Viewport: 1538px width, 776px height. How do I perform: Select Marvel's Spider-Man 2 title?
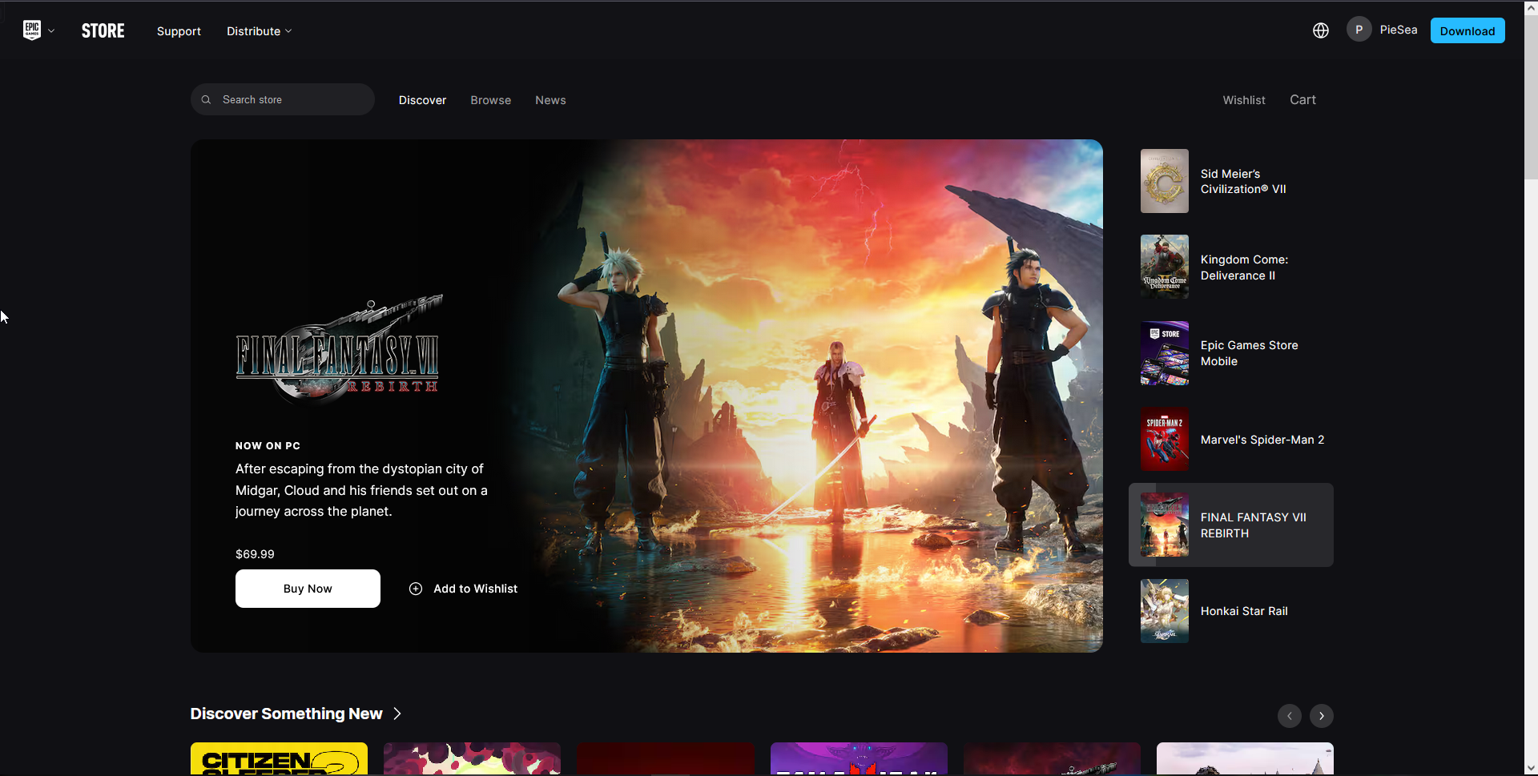point(1262,440)
